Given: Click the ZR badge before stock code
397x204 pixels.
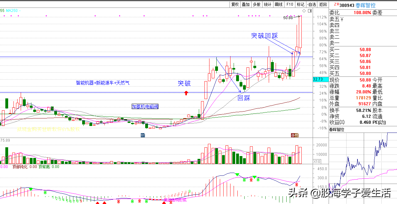Looking at the screenshot, I should click(336, 5).
